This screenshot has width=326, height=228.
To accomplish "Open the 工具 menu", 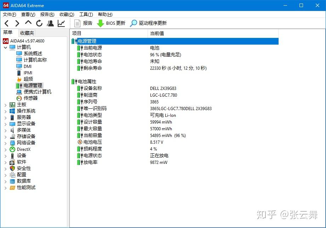I will click(x=85, y=14).
